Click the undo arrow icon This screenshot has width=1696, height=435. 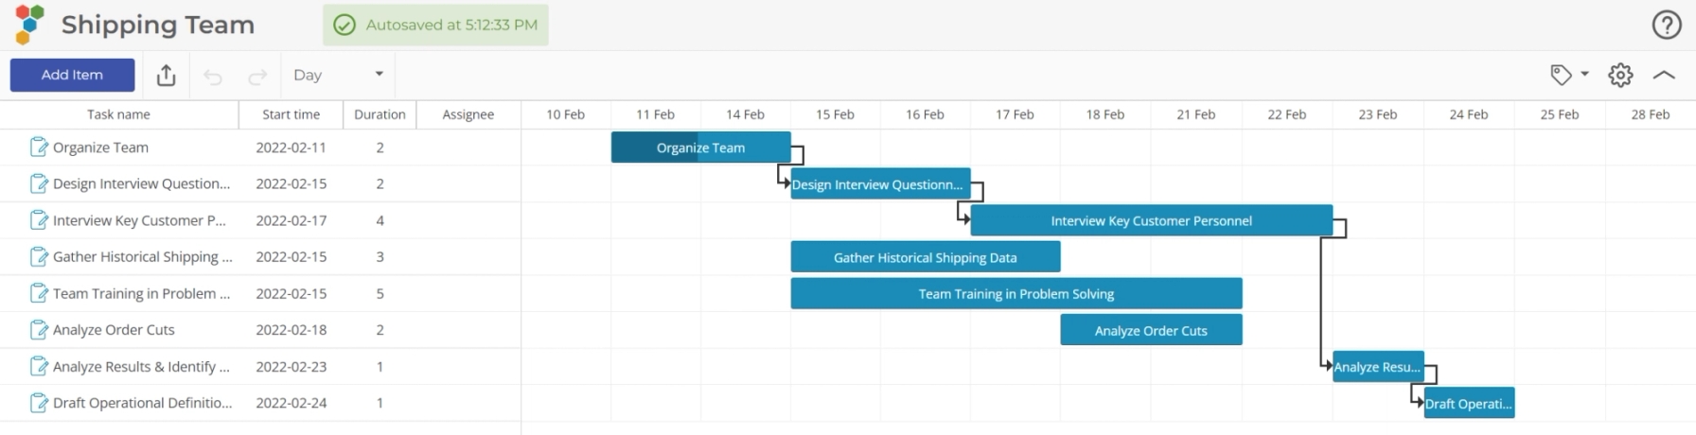213,77
